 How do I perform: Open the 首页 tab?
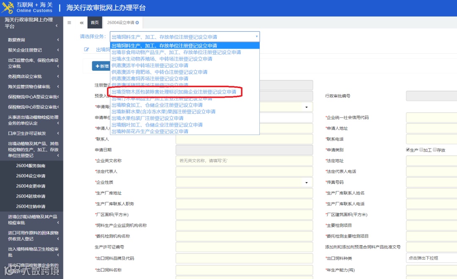coord(95,22)
